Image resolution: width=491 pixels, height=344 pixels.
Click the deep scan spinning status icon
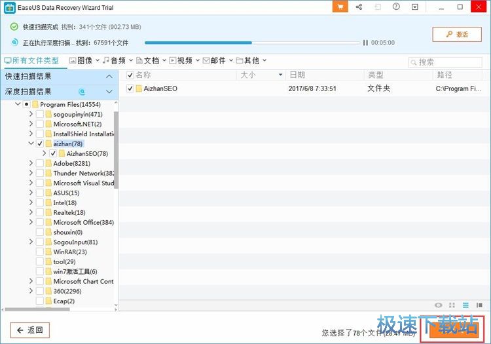(82, 92)
